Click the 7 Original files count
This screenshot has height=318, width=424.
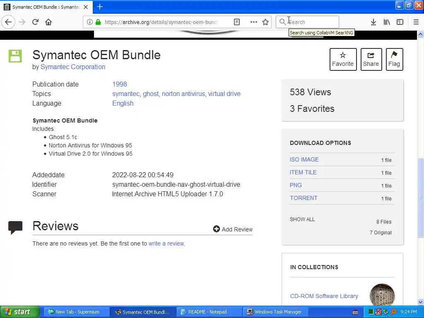point(381,233)
